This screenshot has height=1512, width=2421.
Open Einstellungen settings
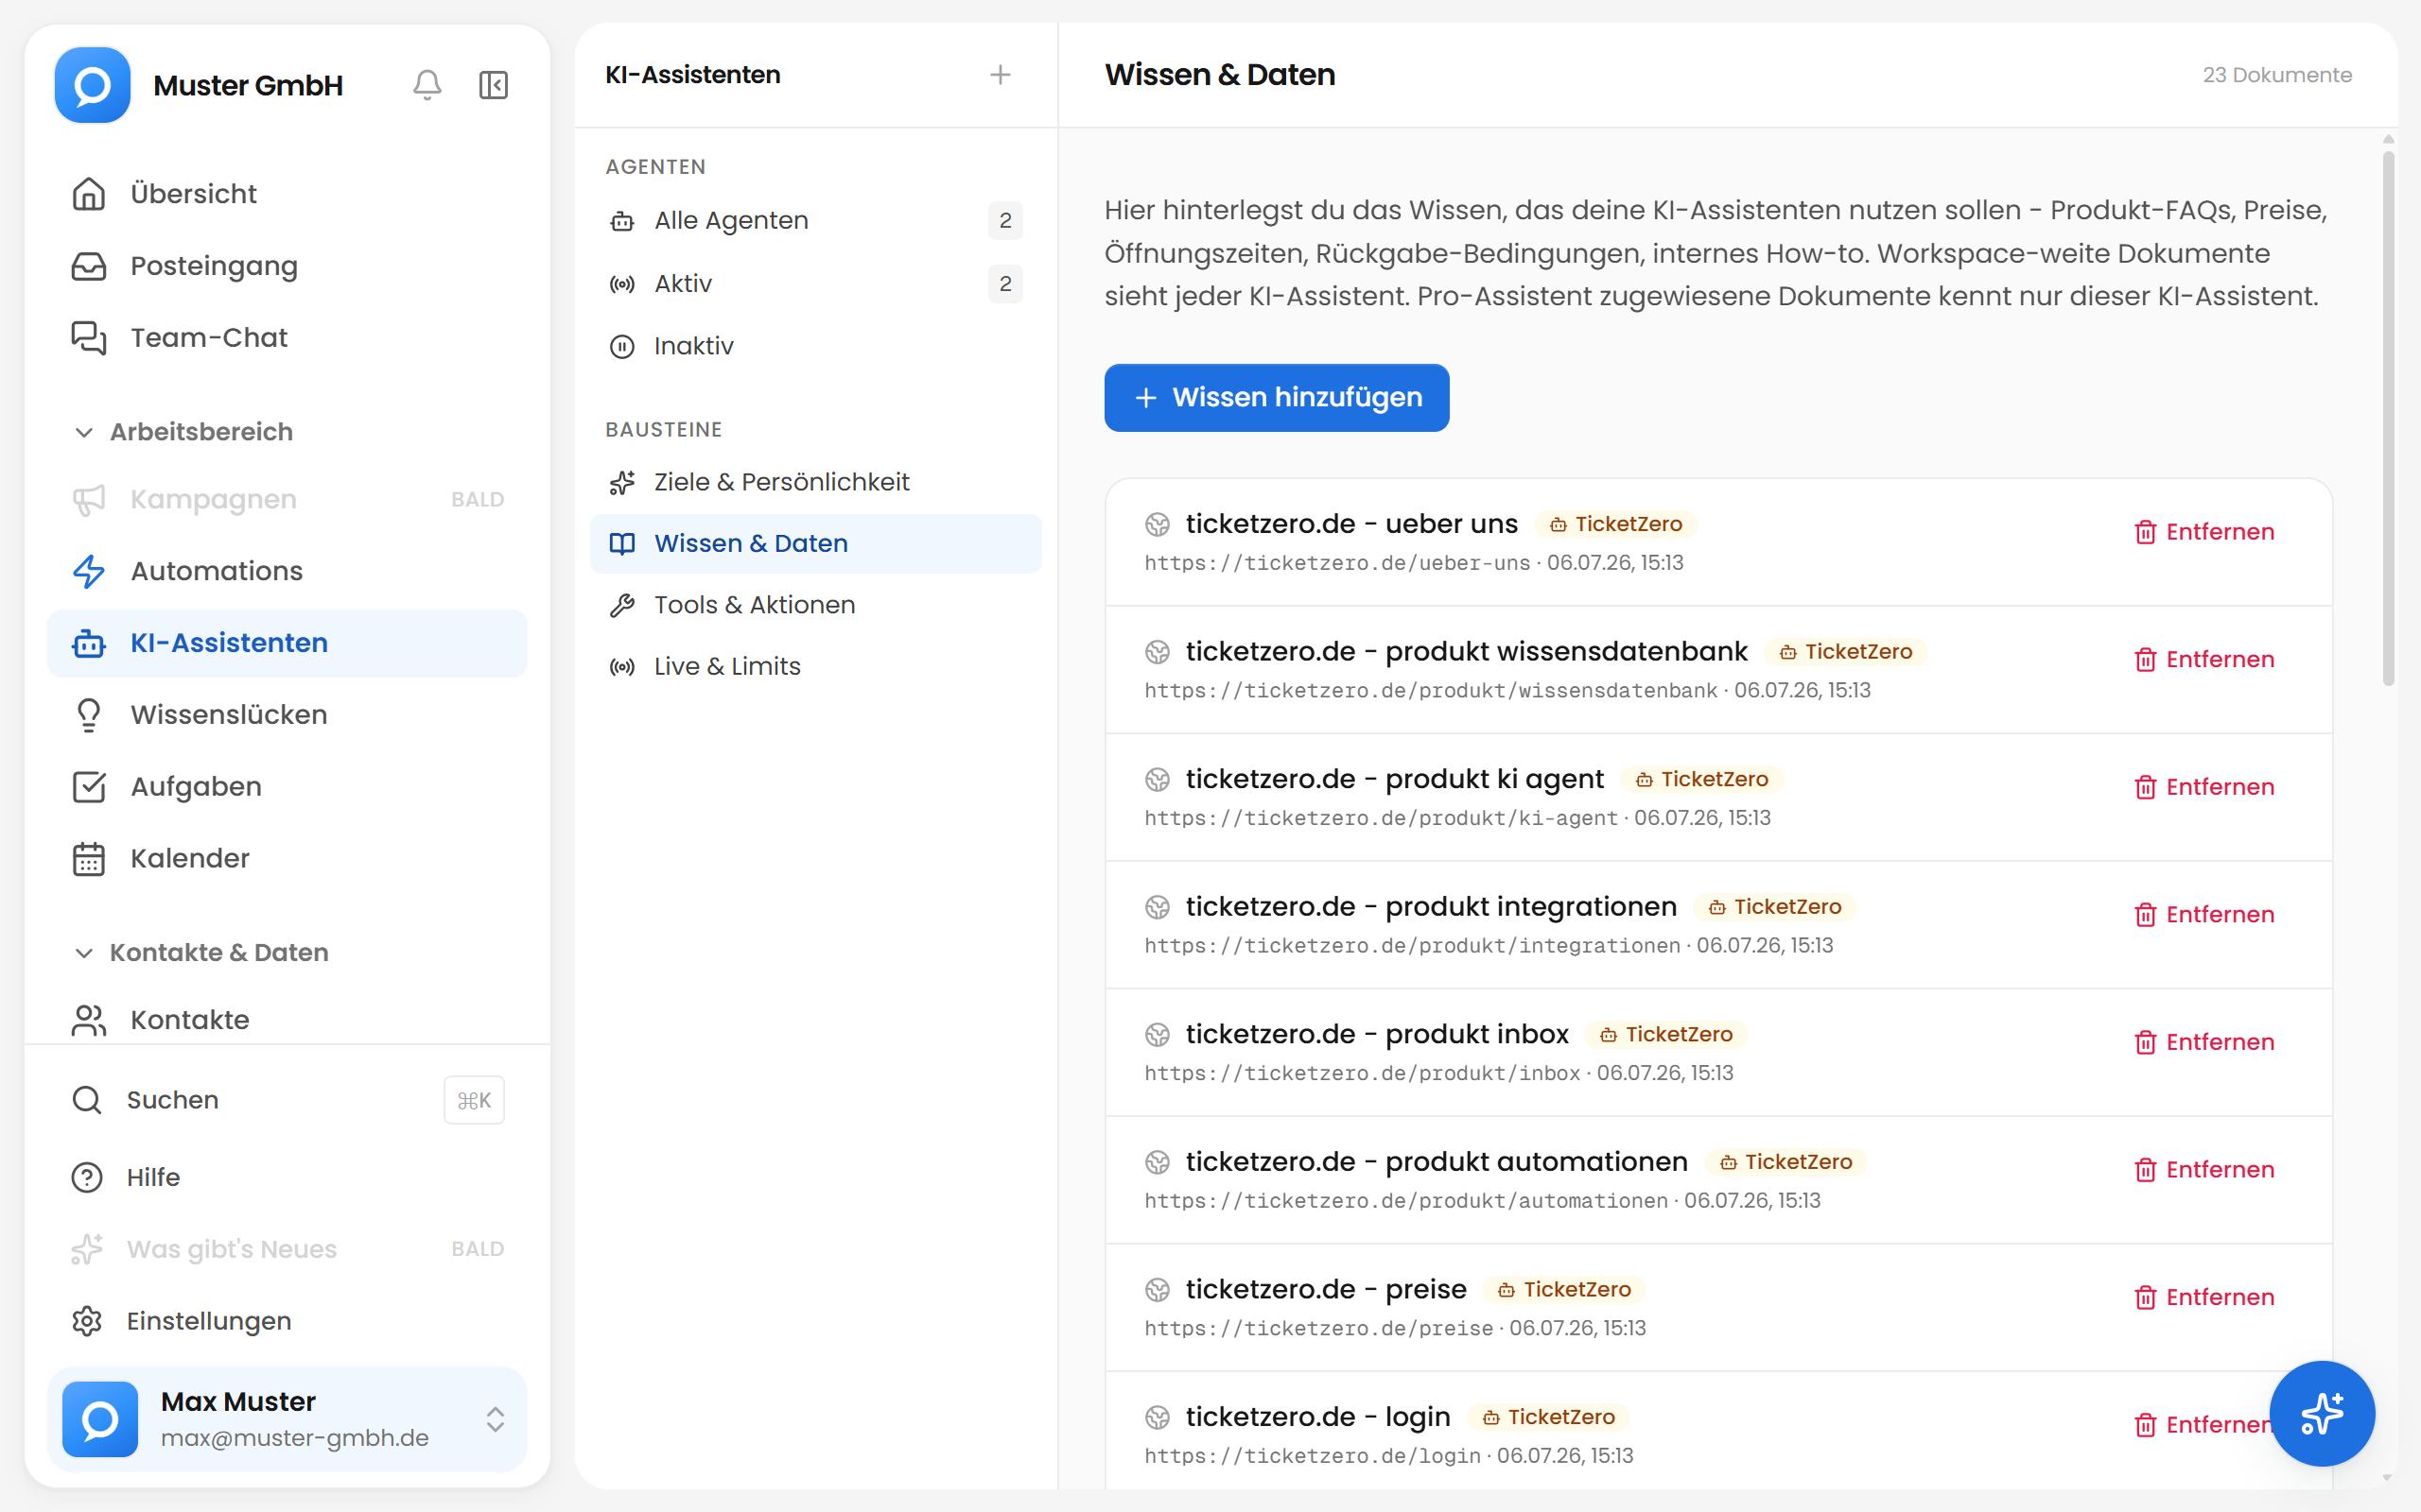pos(287,1322)
